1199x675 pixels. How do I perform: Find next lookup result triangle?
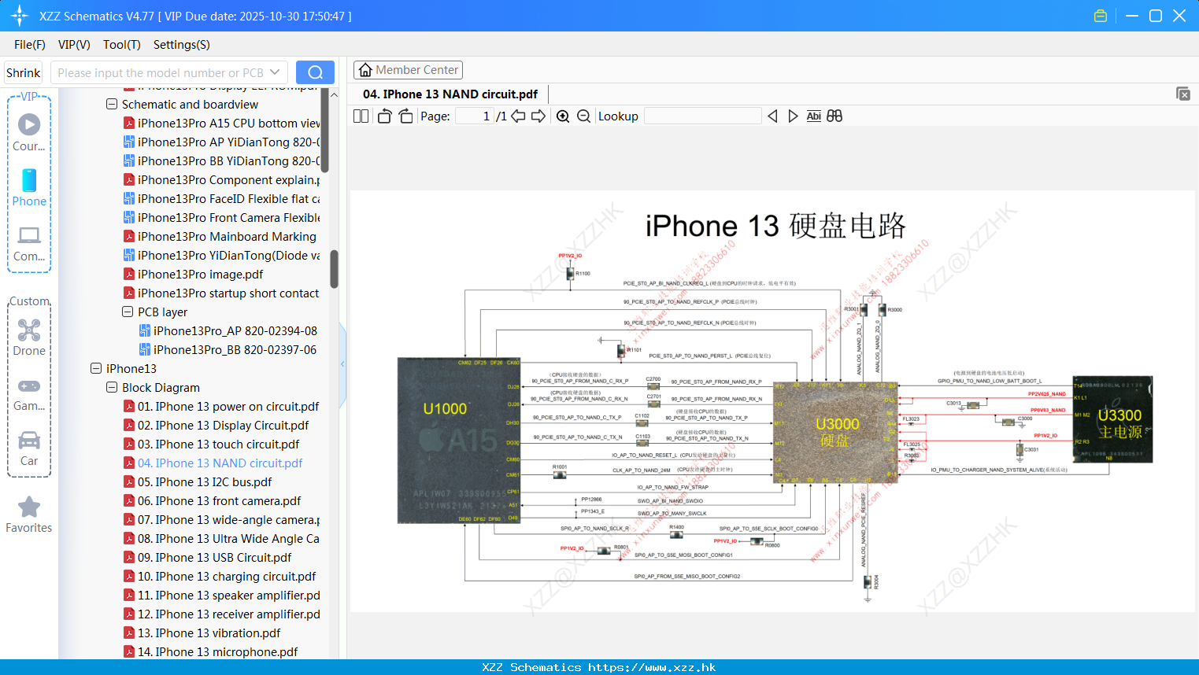[x=793, y=116]
